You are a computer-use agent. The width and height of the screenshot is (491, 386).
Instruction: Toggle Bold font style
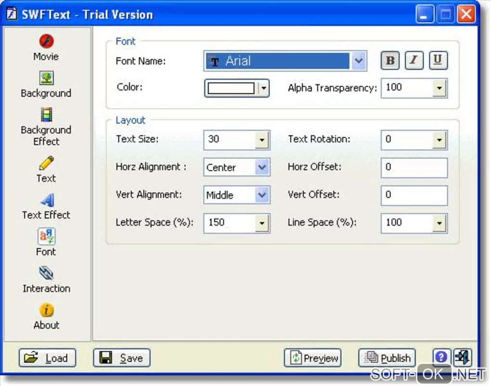(390, 61)
